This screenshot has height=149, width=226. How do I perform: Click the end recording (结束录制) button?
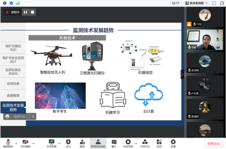pos(128,143)
